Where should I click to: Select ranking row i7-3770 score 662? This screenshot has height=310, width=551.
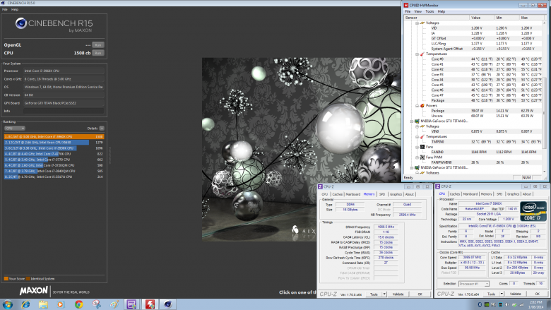tap(54, 160)
